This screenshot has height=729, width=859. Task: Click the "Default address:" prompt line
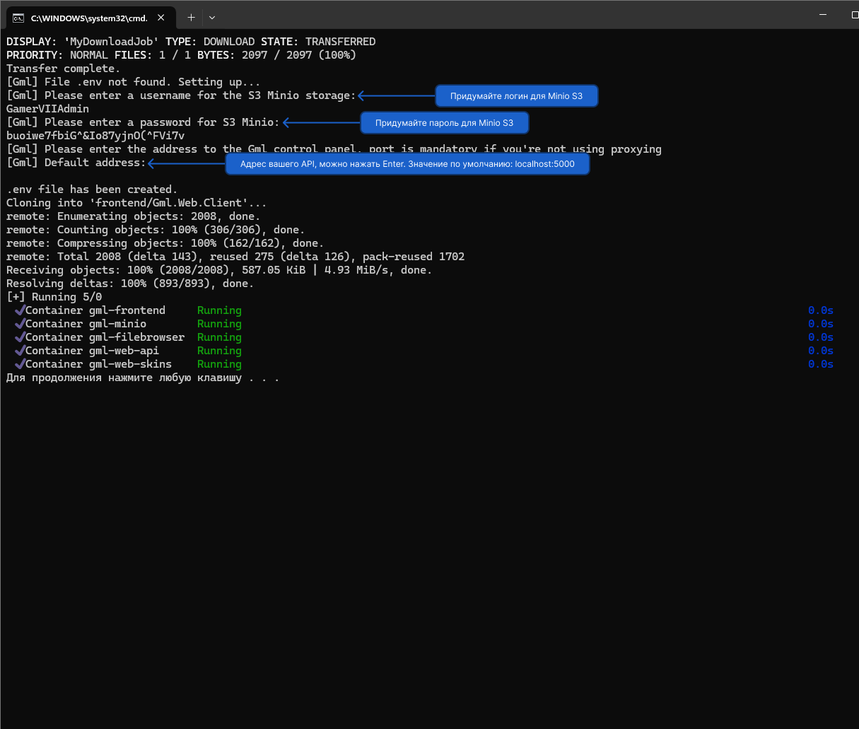[76, 163]
